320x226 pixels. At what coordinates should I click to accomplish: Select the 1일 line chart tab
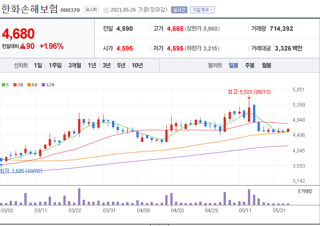38,65
